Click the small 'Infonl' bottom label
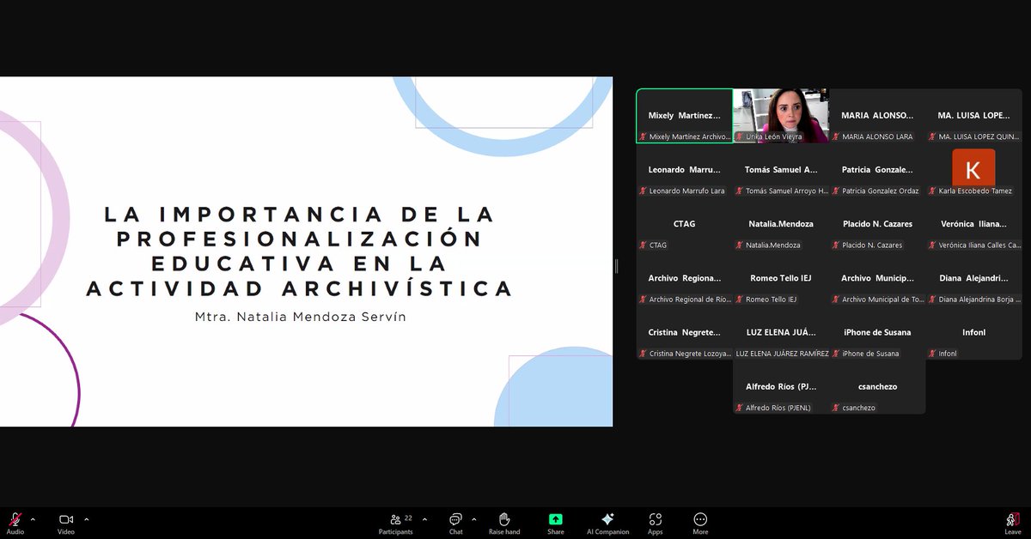1031x539 pixels. [948, 353]
